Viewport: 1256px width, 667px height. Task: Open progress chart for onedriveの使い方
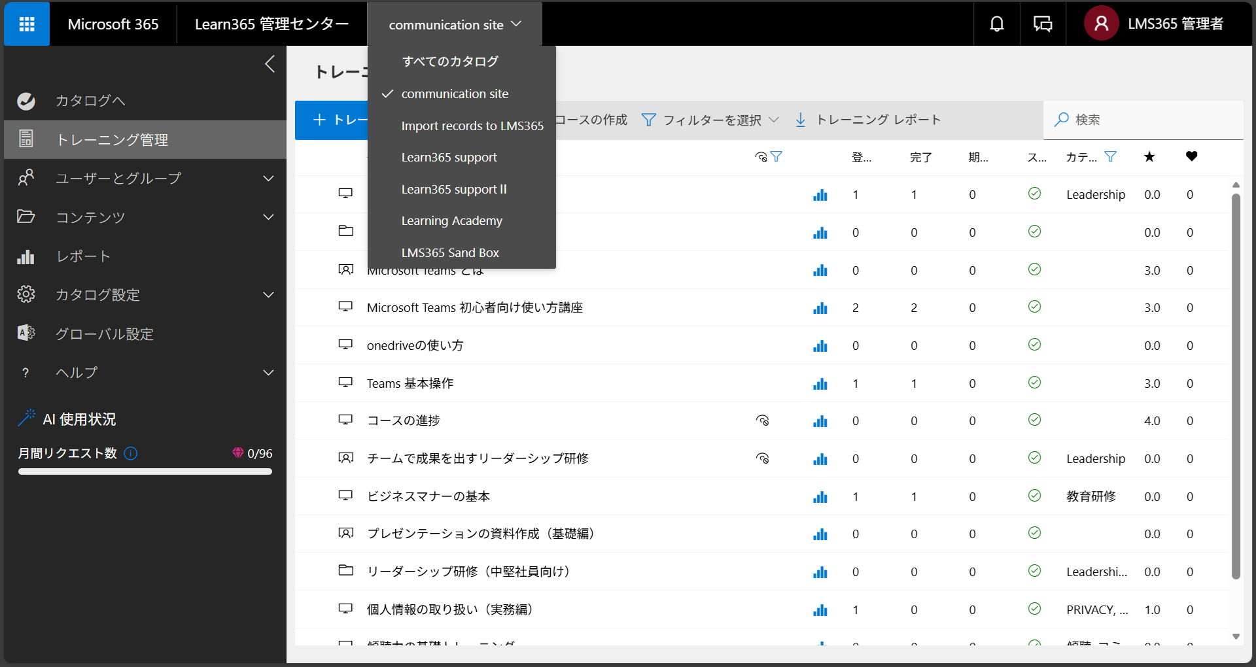(x=820, y=346)
